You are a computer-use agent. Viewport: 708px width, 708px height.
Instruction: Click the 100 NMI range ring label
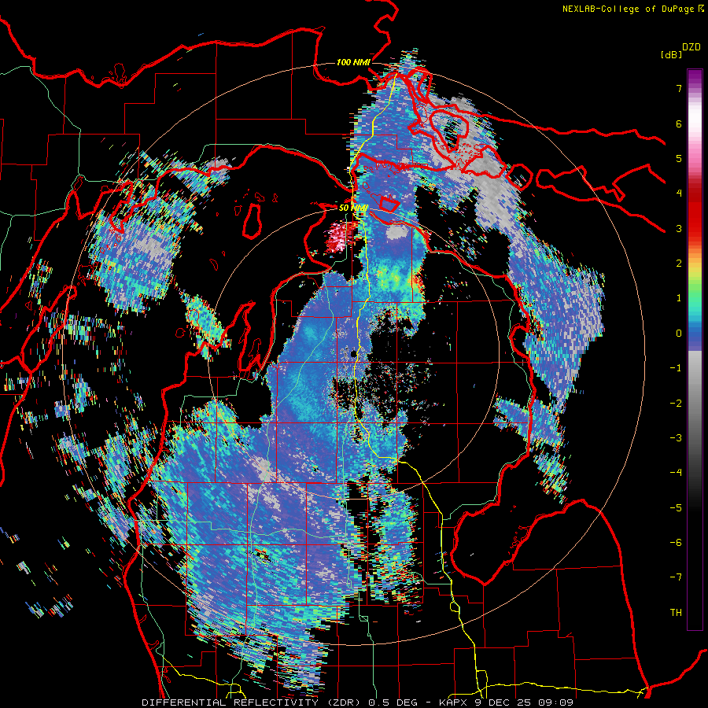pos(353,62)
